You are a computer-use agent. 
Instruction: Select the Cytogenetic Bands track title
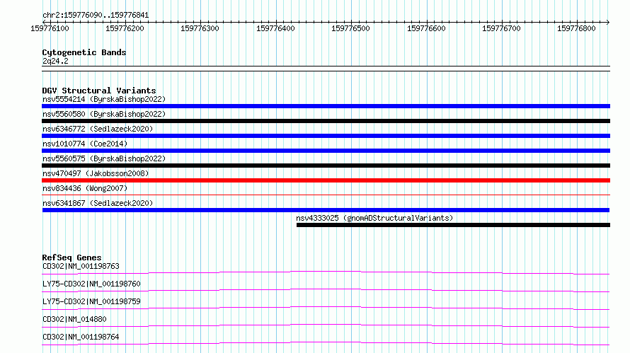84,52
